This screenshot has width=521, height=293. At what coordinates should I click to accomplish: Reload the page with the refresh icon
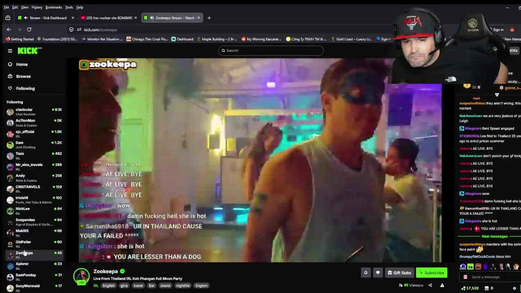pos(29,29)
